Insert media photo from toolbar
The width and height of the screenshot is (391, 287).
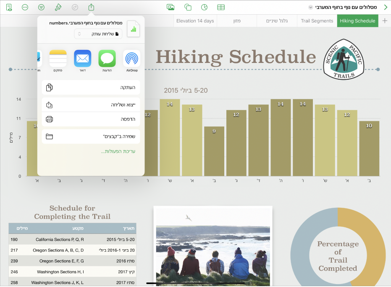171,8
